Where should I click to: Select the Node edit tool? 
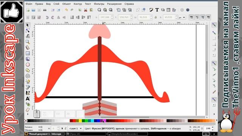[x=28, y=31]
